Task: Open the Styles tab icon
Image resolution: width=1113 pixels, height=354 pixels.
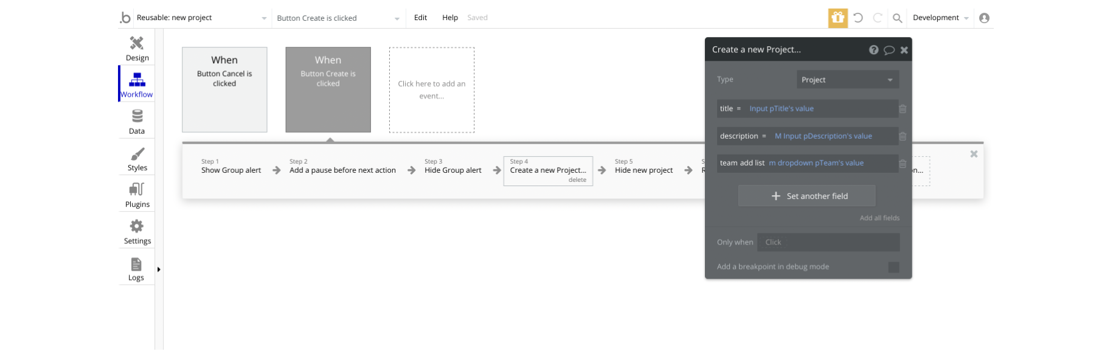Action: (137, 158)
